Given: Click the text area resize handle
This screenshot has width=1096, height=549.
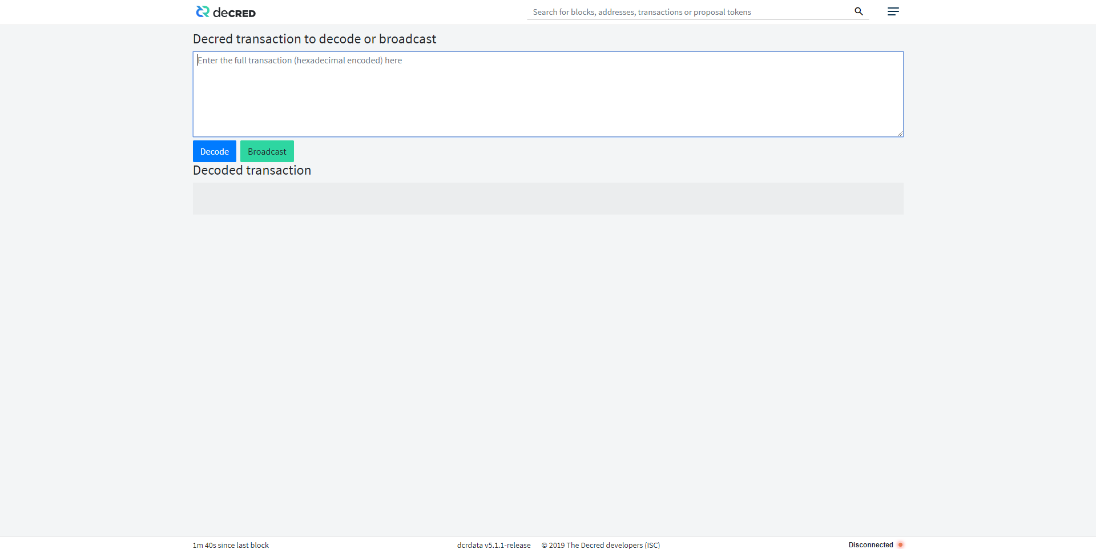Looking at the screenshot, I should [900, 134].
